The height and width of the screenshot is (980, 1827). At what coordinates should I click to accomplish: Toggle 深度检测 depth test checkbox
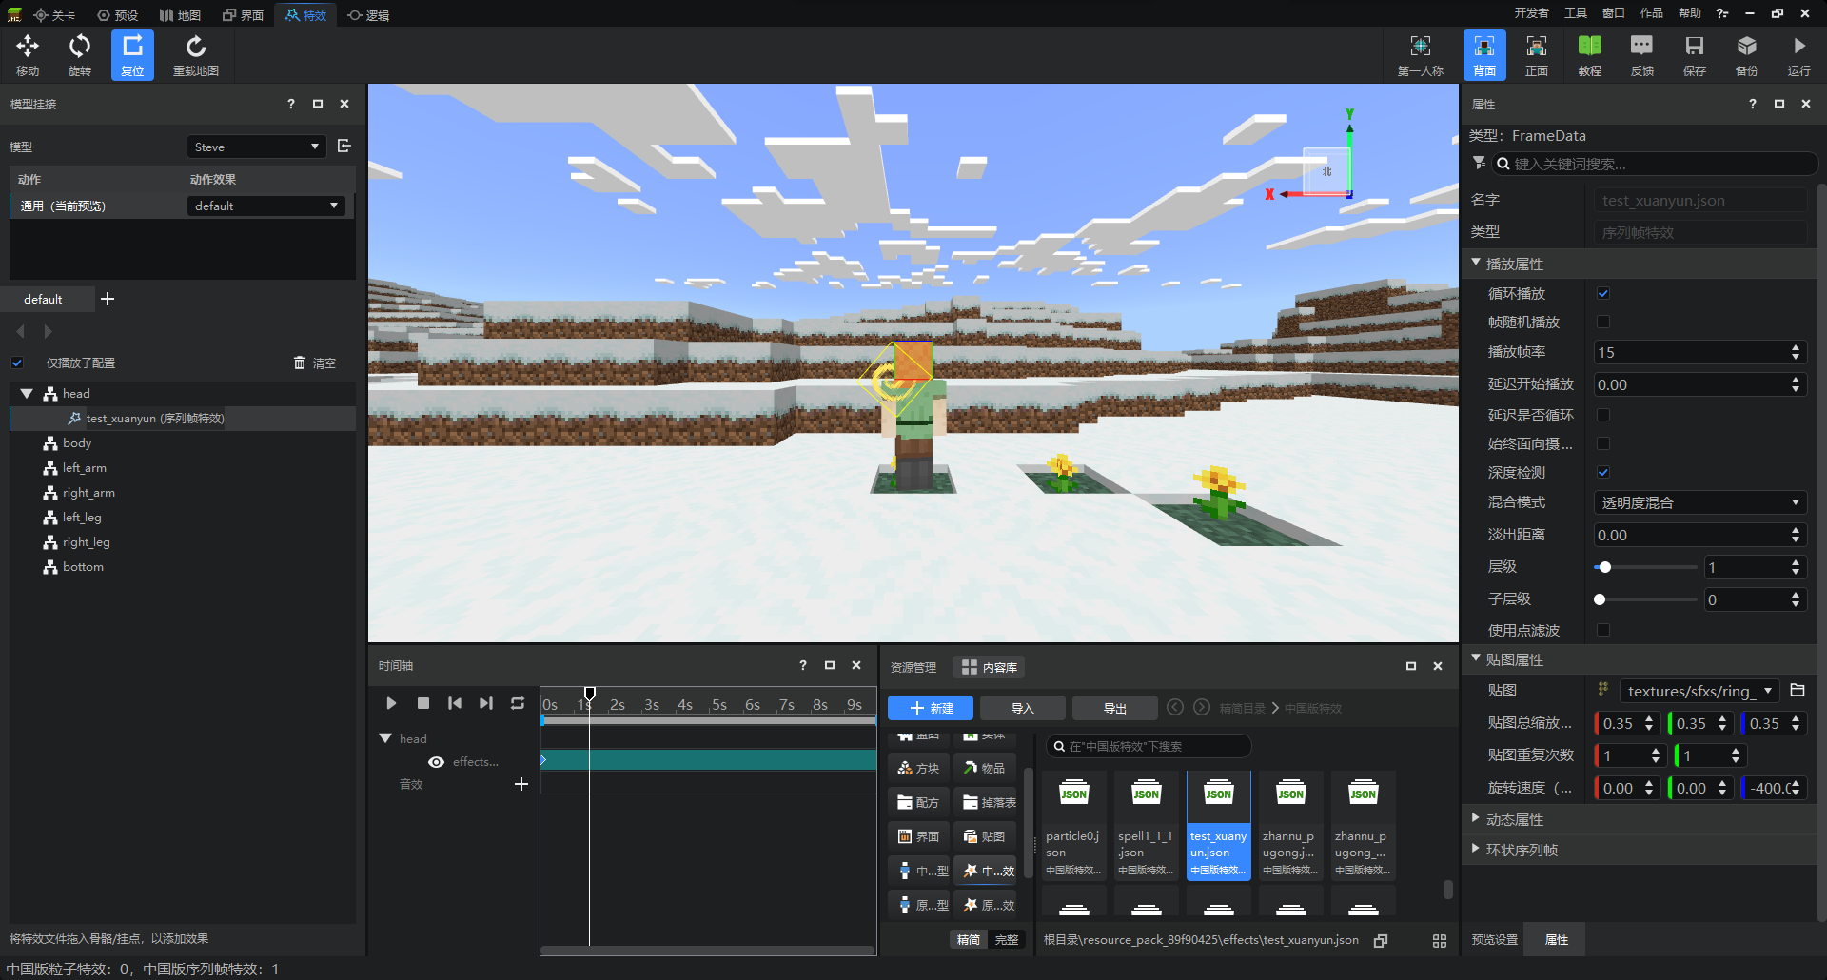(1603, 472)
